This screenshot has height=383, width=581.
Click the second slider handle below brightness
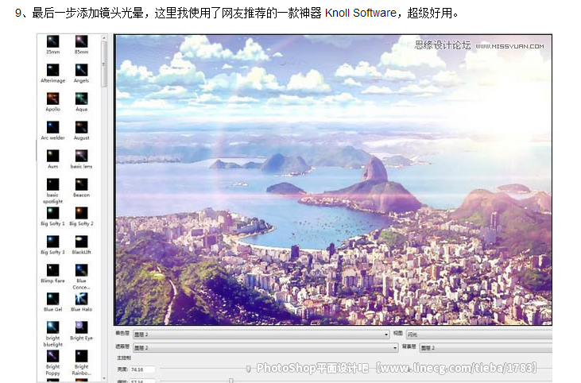click(230, 381)
